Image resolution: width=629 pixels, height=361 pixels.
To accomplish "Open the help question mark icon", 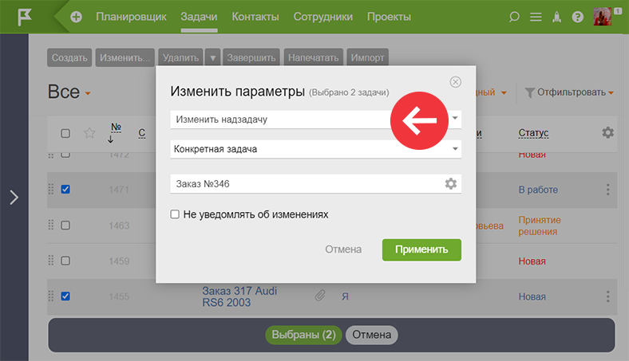I will click(x=578, y=17).
